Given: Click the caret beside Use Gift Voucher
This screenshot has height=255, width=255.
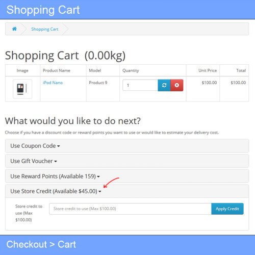Looking at the screenshot, I should 56,161.
